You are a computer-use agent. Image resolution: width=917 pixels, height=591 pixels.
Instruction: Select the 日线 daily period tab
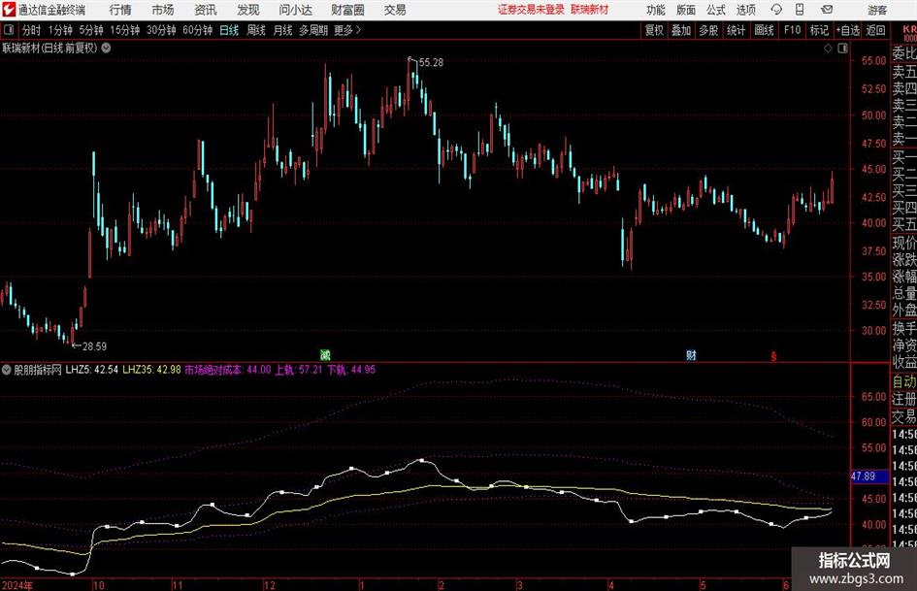tap(229, 30)
